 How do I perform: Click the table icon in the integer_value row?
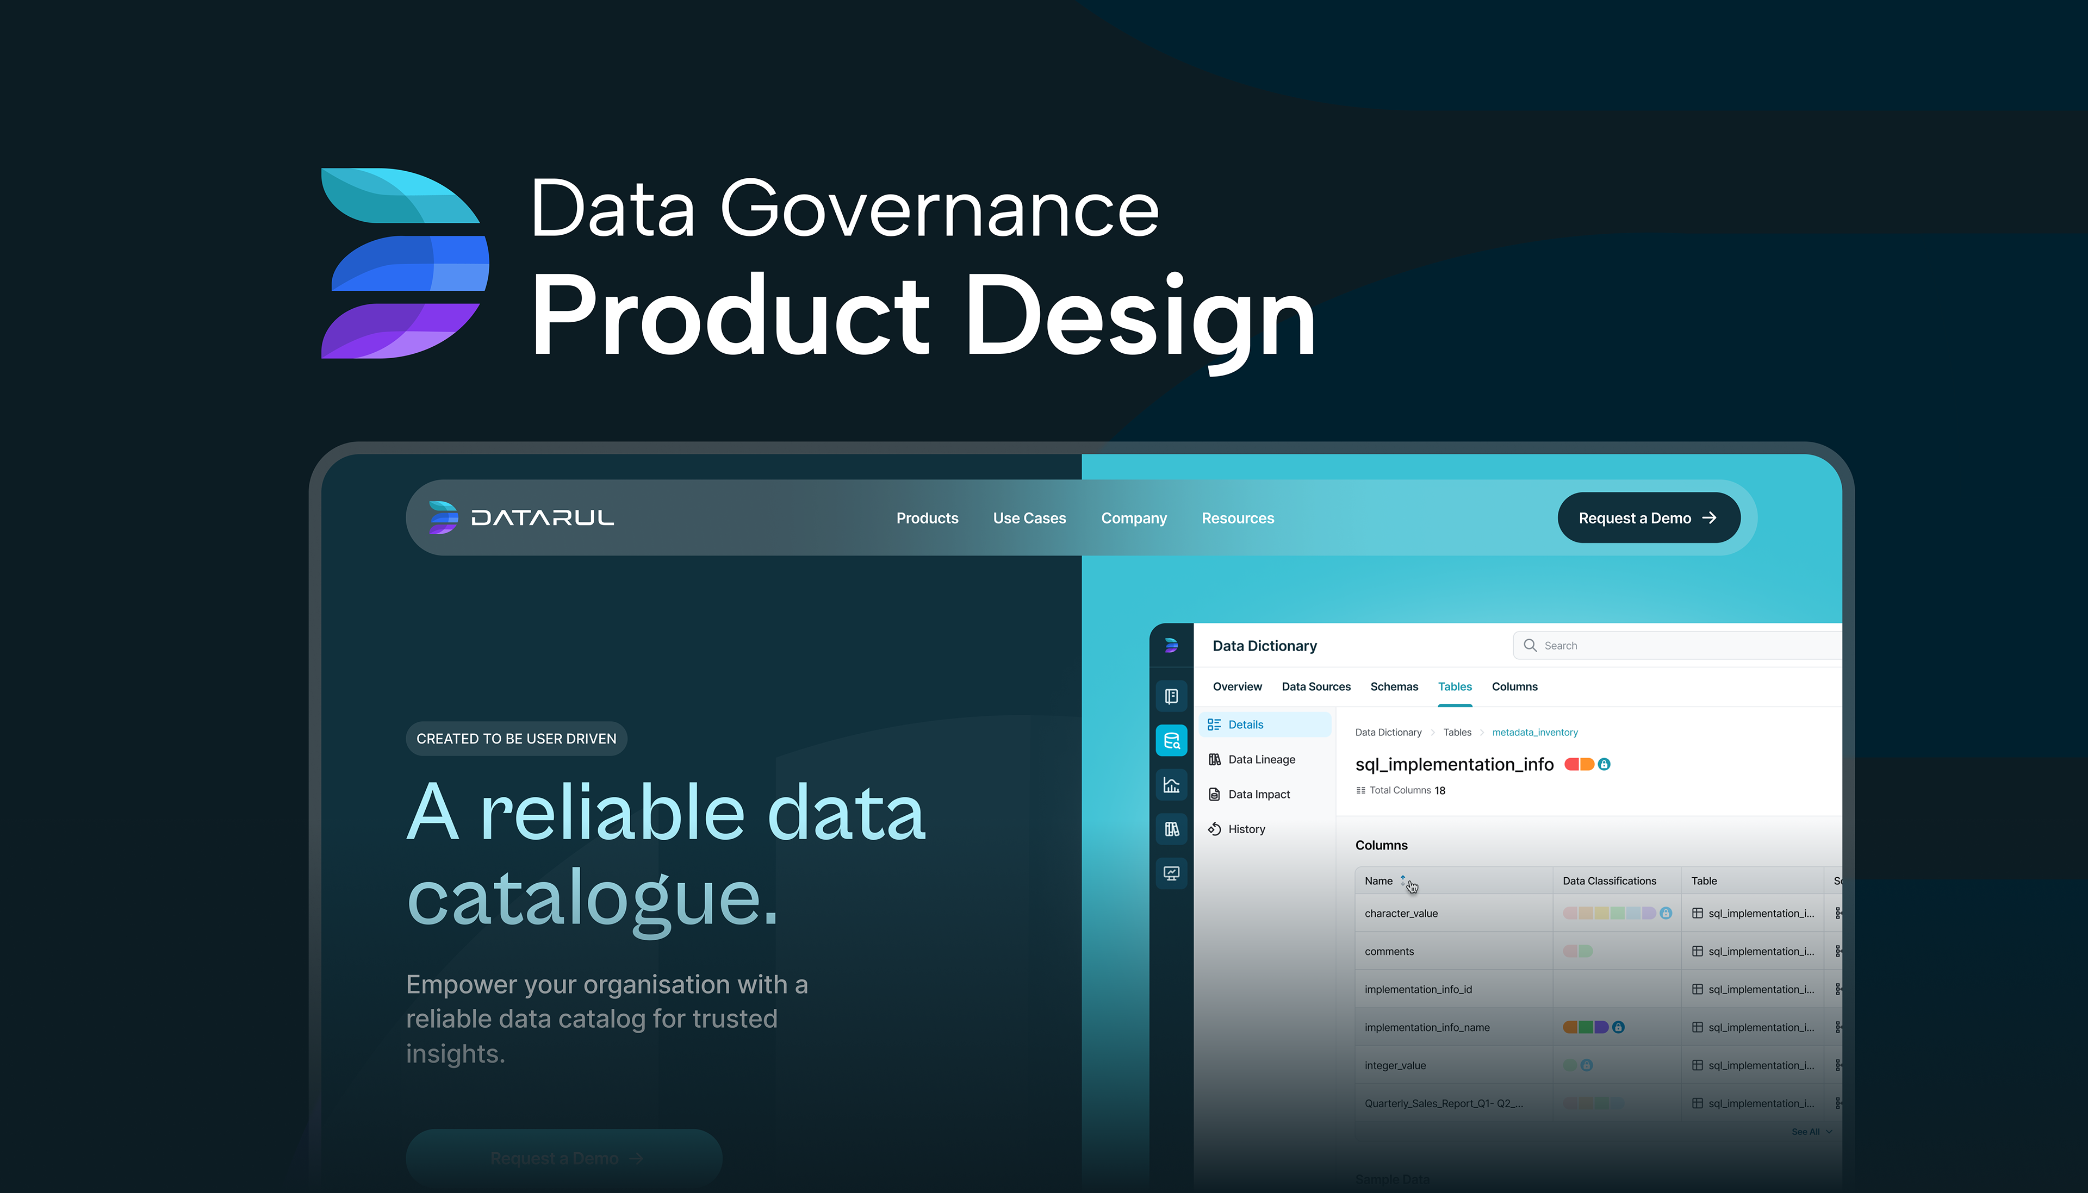tap(1698, 1065)
